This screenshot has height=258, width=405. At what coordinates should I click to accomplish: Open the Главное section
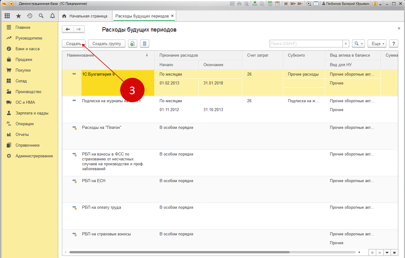(x=29, y=27)
